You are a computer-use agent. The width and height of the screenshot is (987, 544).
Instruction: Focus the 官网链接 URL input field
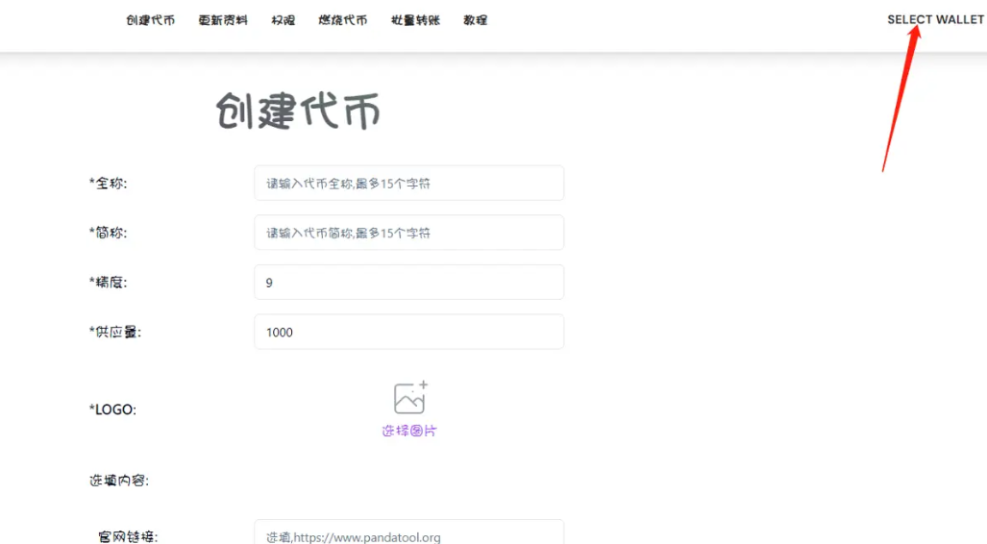(408, 534)
